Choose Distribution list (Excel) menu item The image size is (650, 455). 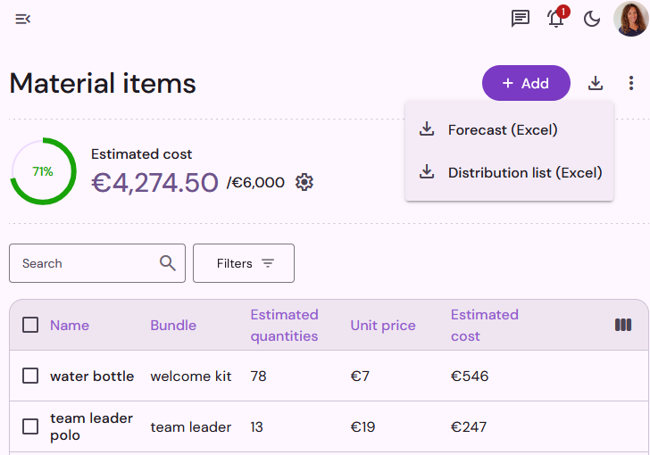pyautogui.click(x=509, y=172)
